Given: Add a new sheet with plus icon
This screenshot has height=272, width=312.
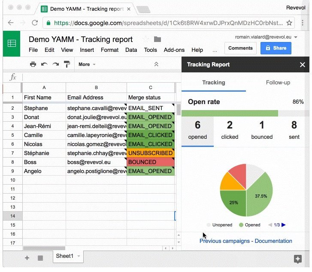Looking at the screenshot, I should point(27,258).
